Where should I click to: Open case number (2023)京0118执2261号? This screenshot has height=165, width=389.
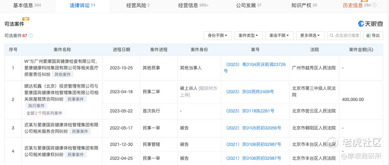(250, 111)
